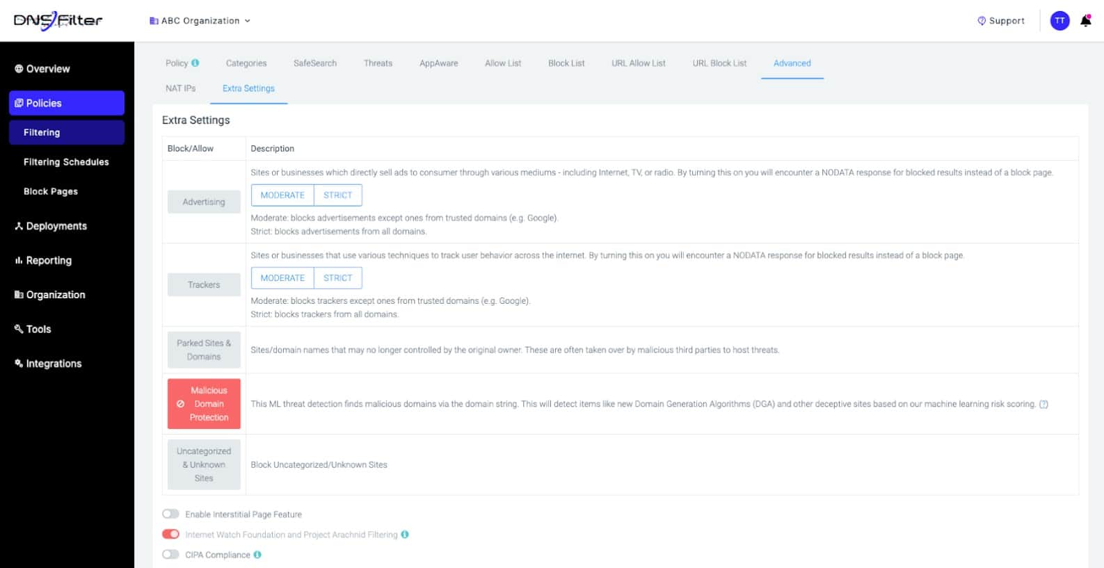Click the help icon after Malicious Domain description
The height and width of the screenshot is (568, 1104).
[1043, 404]
